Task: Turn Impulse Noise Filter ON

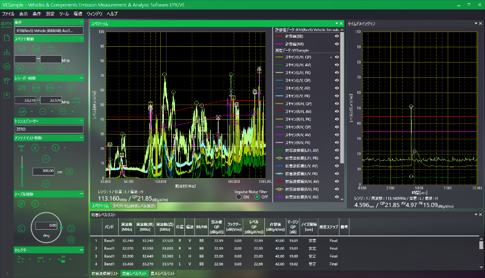Action: 239,197
